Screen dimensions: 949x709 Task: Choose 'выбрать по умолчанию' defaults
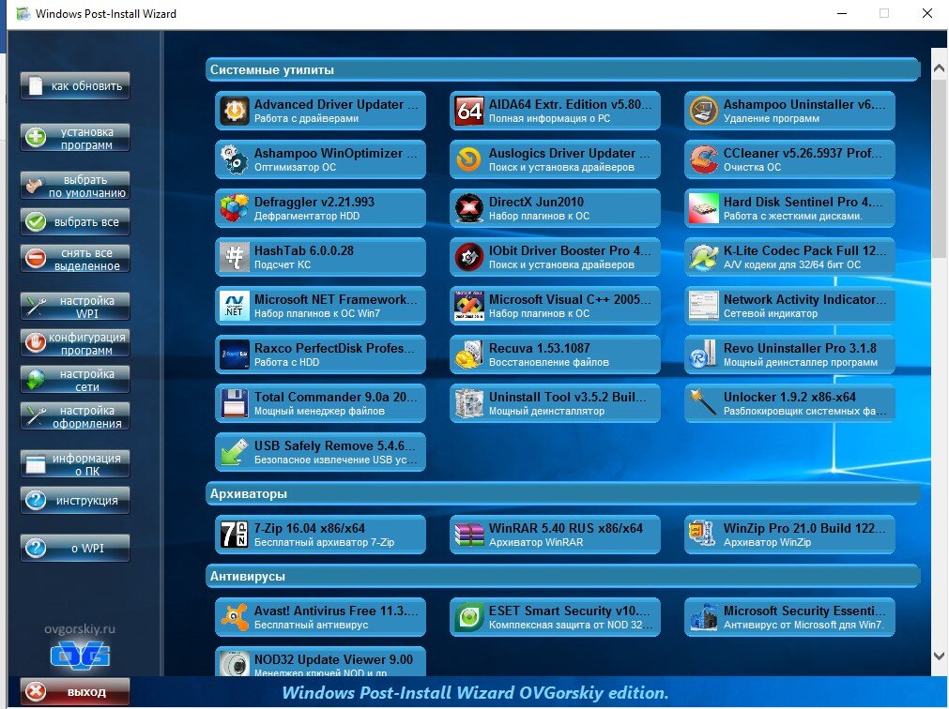[x=75, y=187]
